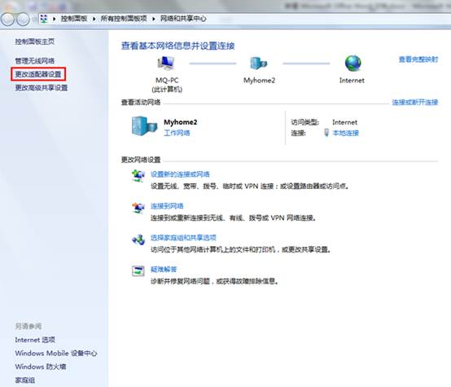Expand the arrow after 控制面板 in breadcrumb
The height and width of the screenshot is (387, 451).
pyautogui.click(x=94, y=19)
